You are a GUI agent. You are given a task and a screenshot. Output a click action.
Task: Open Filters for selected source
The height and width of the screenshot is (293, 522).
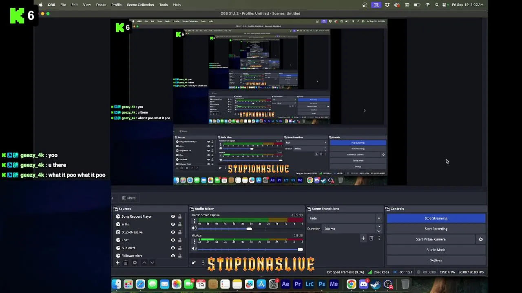coord(129,198)
